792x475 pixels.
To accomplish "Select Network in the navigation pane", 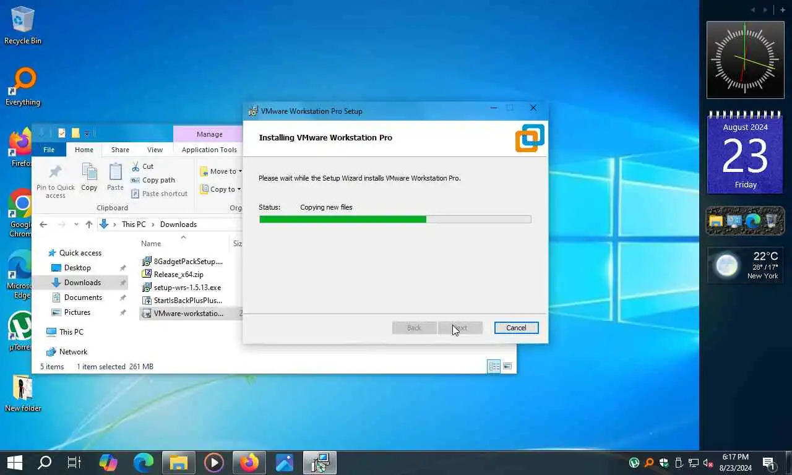I will point(73,352).
